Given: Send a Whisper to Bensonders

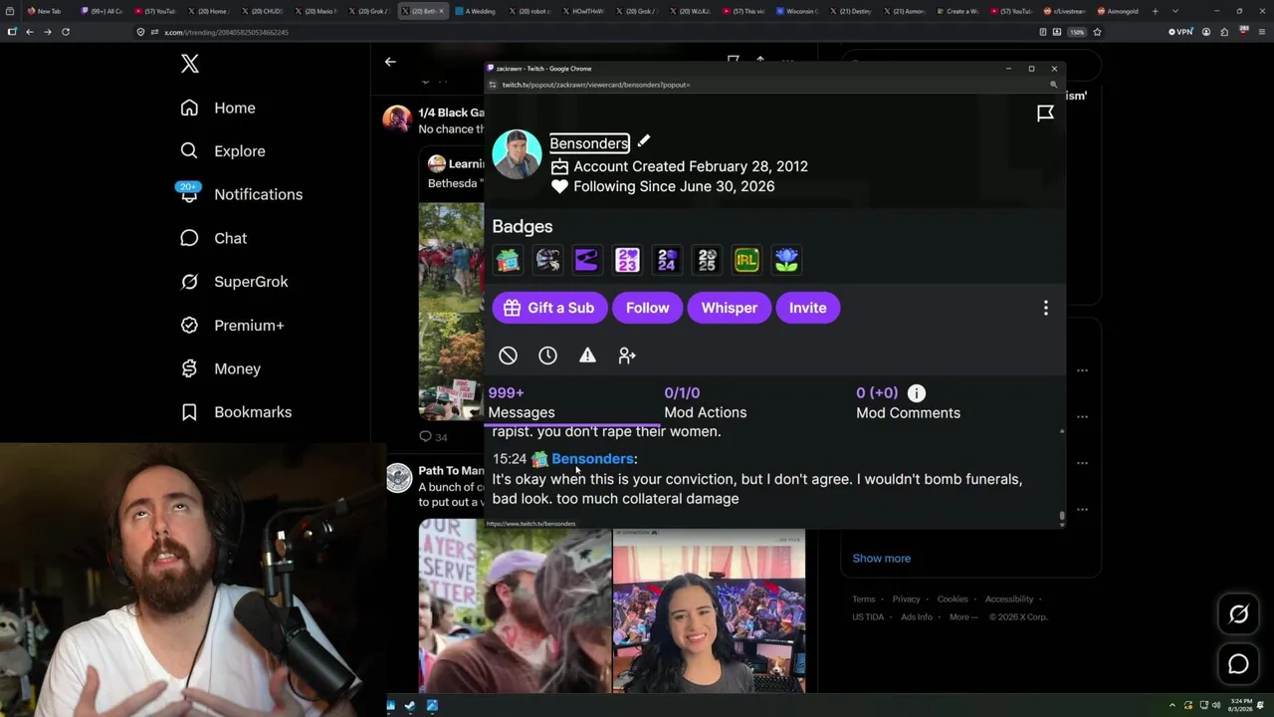Looking at the screenshot, I should click(x=730, y=308).
